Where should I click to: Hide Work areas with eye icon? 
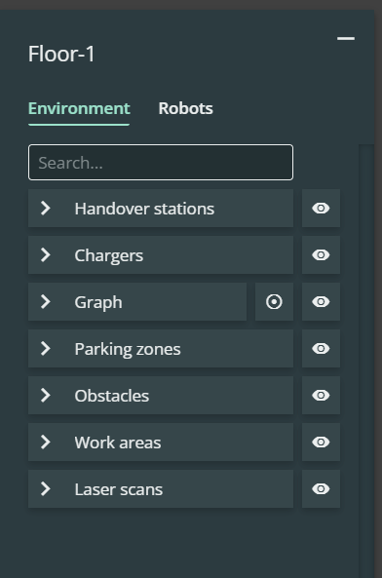click(x=321, y=443)
